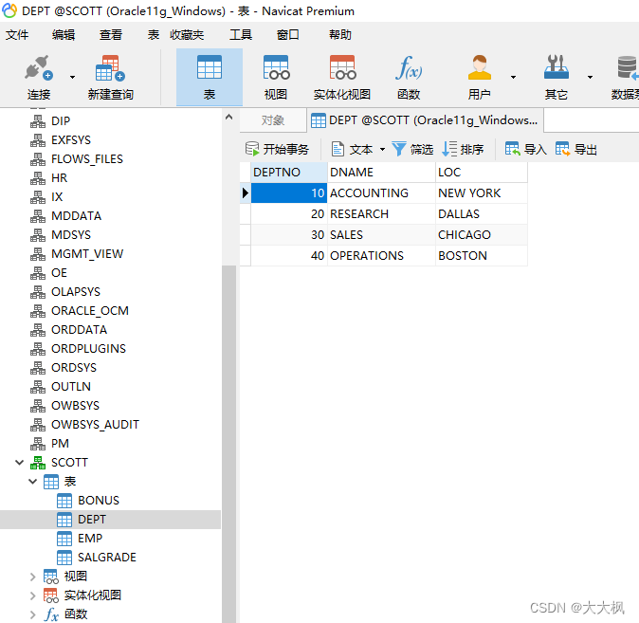Click the OE schema icon
Viewport: 639px width, 623px height.
tap(38, 273)
